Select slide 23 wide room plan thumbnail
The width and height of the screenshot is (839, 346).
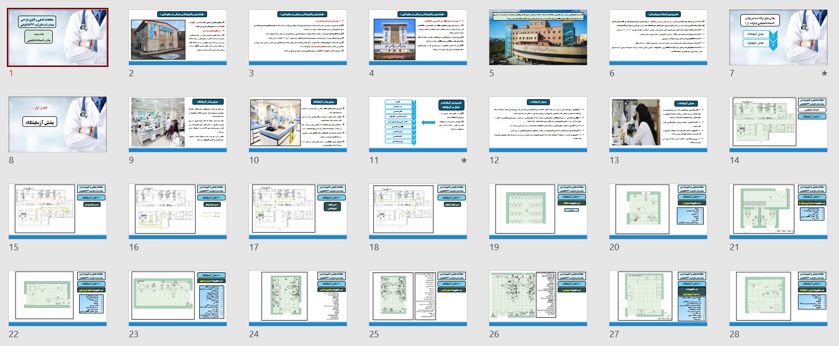(178, 298)
